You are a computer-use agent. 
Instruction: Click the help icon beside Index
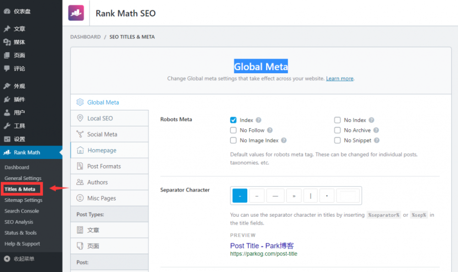[x=259, y=120]
